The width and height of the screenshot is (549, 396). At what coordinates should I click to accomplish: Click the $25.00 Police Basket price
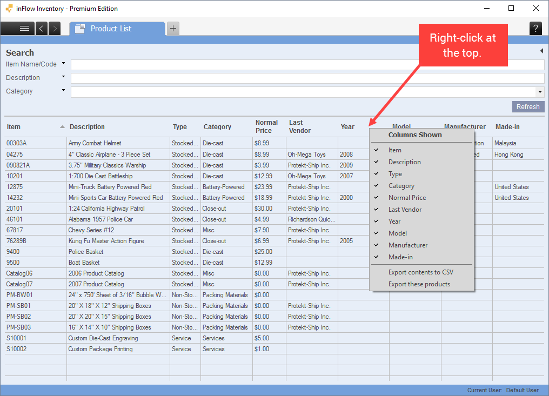point(263,252)
